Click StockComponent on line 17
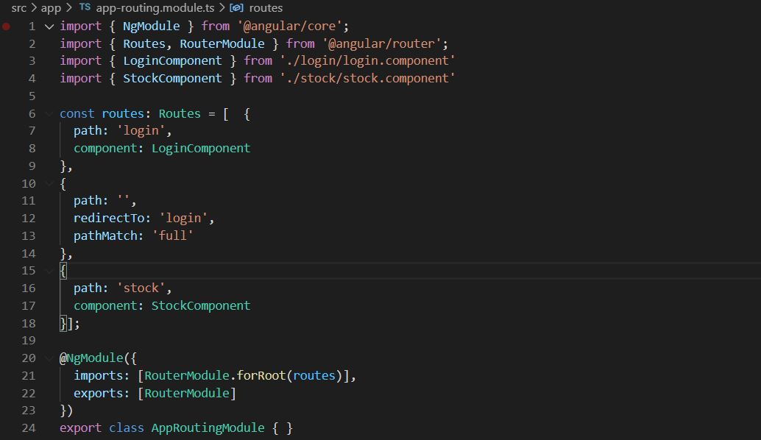Screen dimensions: 761x440 201,306
